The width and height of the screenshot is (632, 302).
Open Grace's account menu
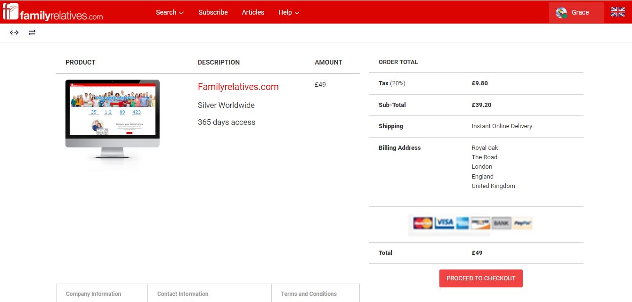pos(576,13)
